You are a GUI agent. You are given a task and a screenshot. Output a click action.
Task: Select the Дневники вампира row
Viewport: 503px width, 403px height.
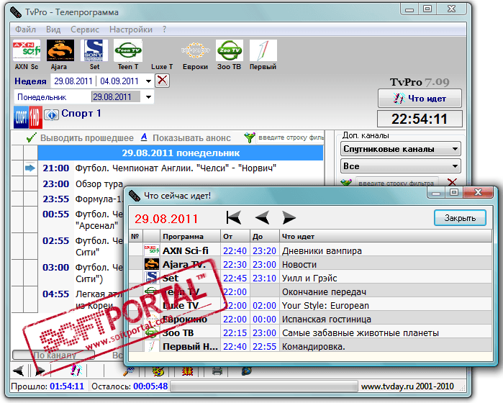310,250
